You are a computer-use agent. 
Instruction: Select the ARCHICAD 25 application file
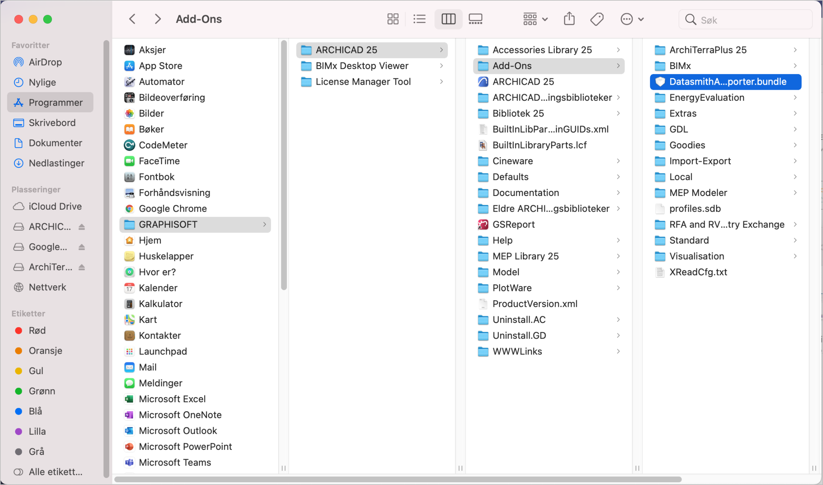click(549, 82)
